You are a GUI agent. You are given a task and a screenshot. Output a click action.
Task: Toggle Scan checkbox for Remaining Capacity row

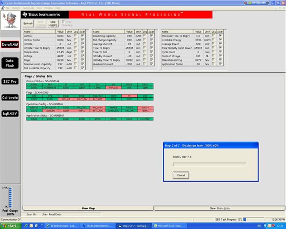coord(151,35)
